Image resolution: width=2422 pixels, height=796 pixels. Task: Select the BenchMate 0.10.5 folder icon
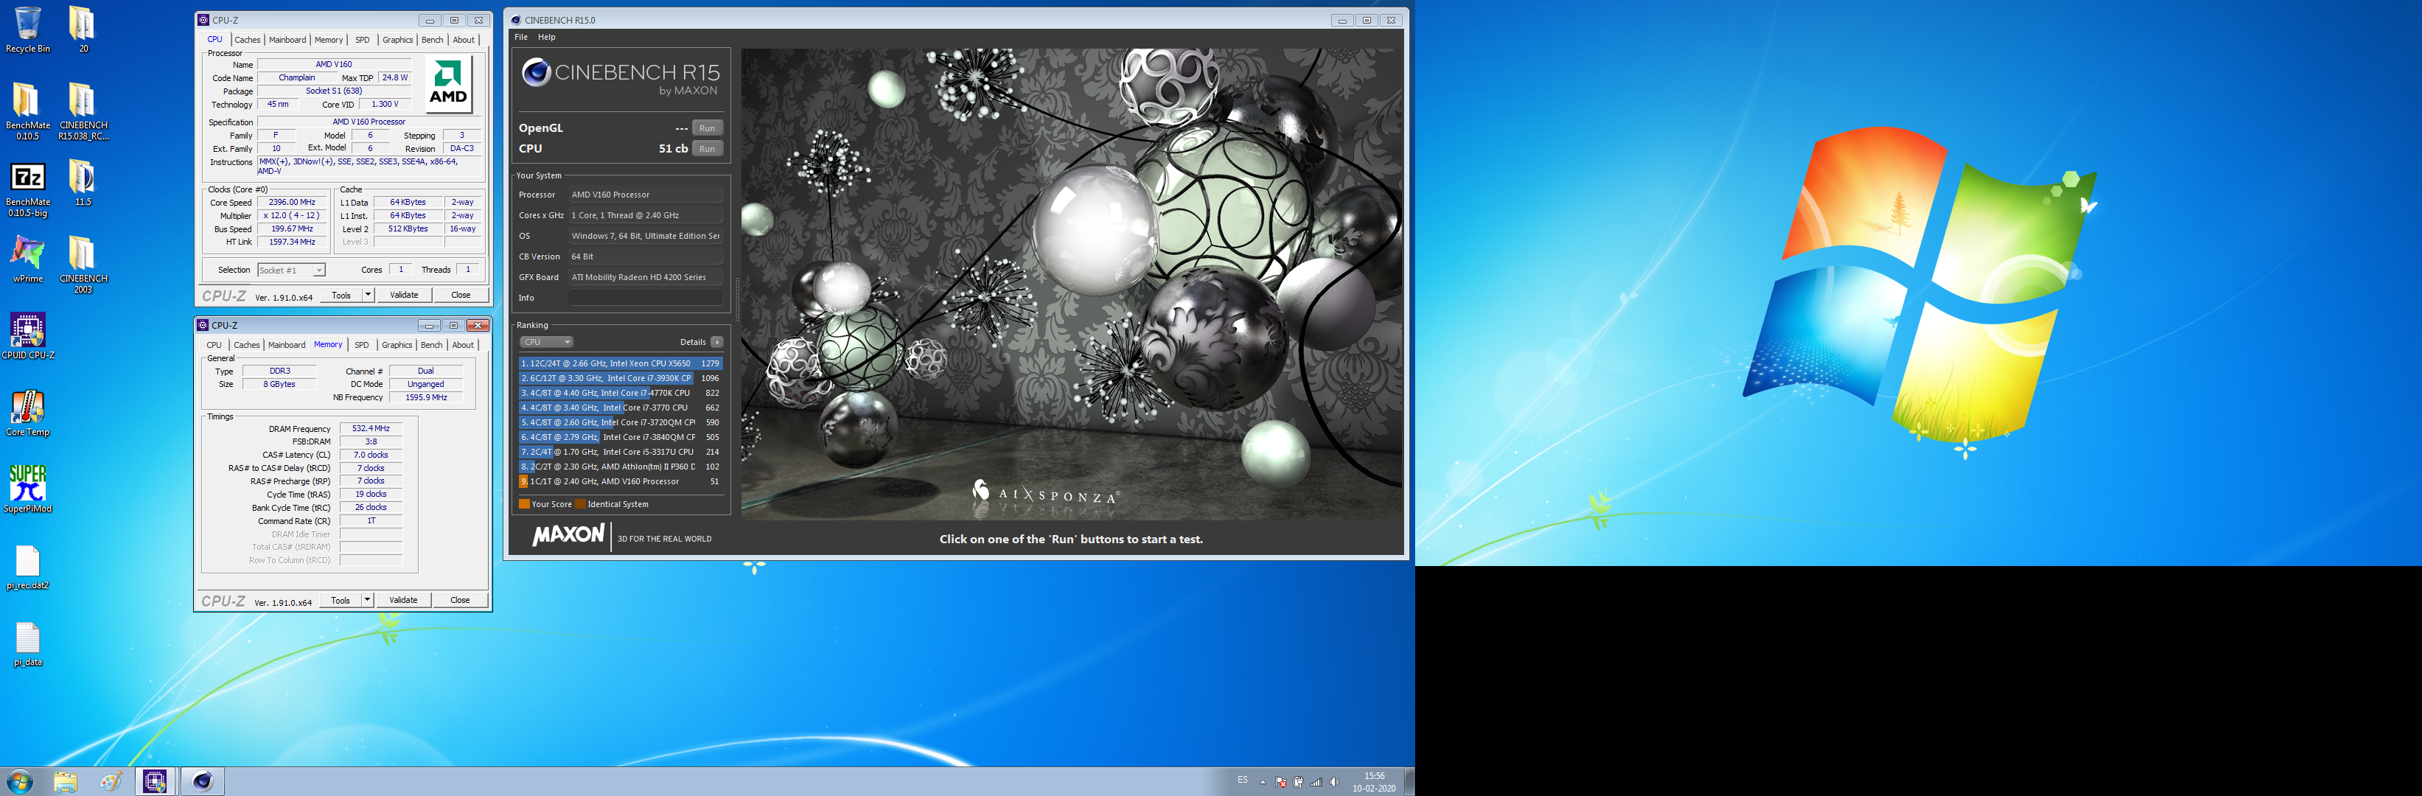click(27, 111)
